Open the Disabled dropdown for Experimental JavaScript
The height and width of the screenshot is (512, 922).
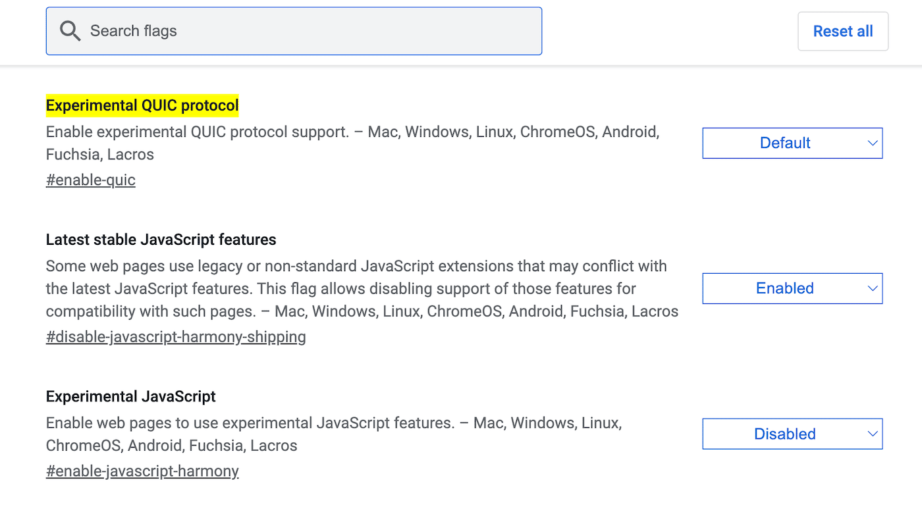[792, 434]
